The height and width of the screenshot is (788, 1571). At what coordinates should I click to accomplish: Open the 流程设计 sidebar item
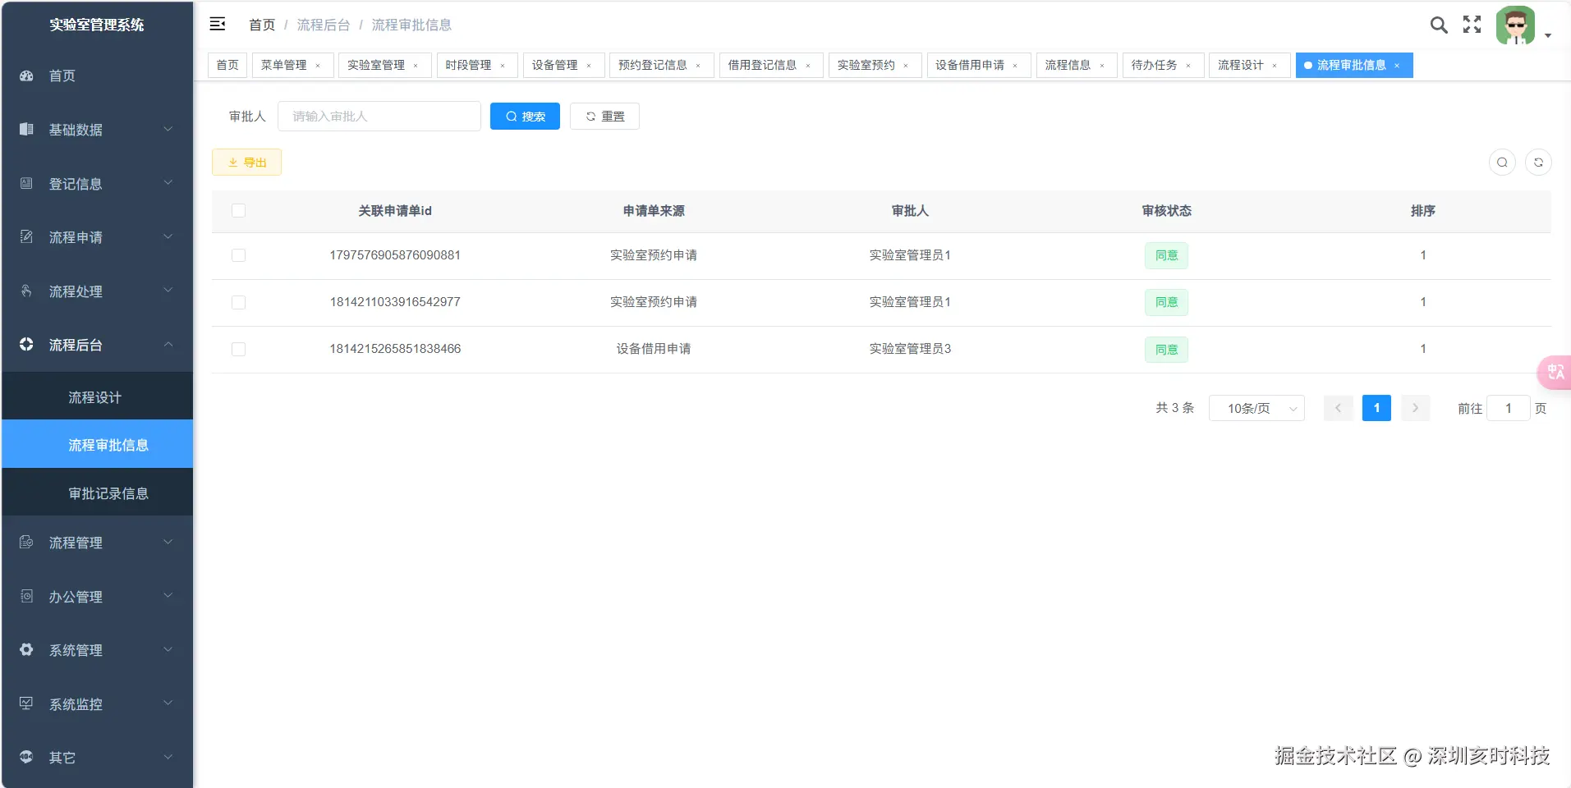pos(97,397)
